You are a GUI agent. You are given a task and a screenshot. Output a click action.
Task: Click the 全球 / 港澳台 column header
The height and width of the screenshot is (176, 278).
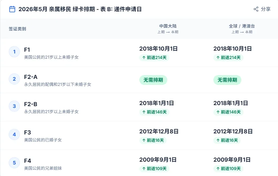pyautogui.click(x=242, y=26)
